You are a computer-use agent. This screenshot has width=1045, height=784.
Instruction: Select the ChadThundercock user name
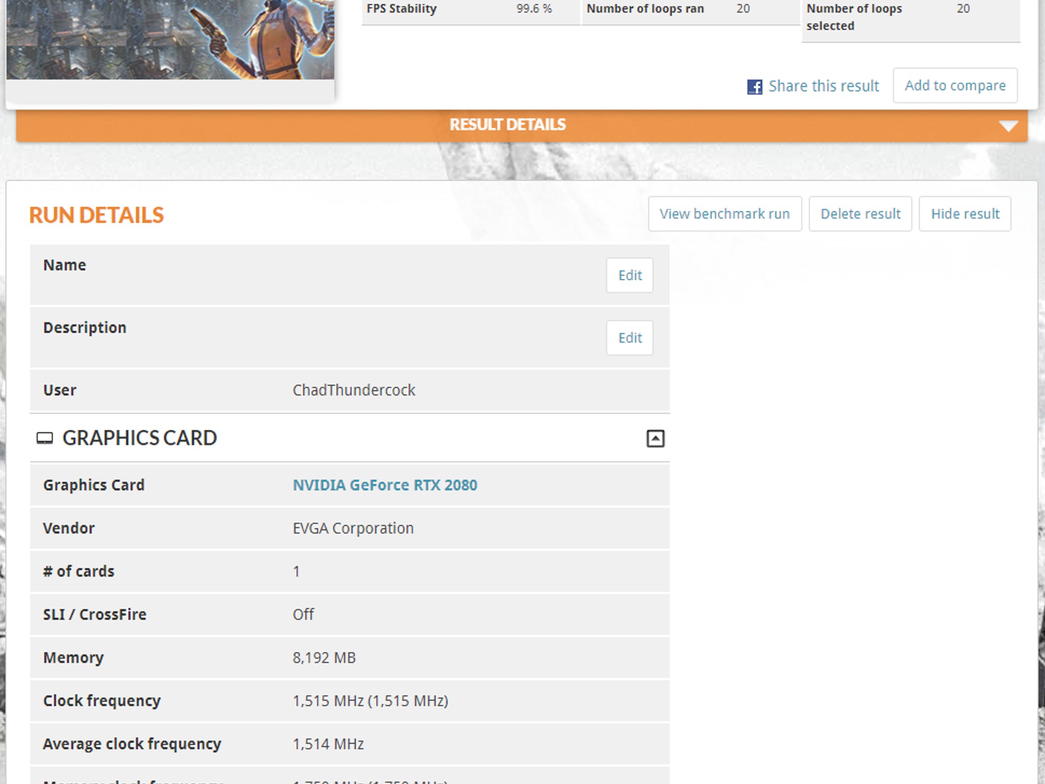pos(354,390)
